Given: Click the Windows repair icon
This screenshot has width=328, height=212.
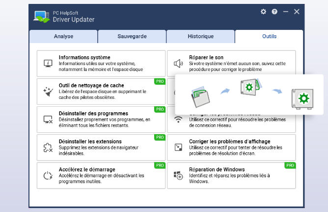Looking at the screenshot, I should (178, 175).
